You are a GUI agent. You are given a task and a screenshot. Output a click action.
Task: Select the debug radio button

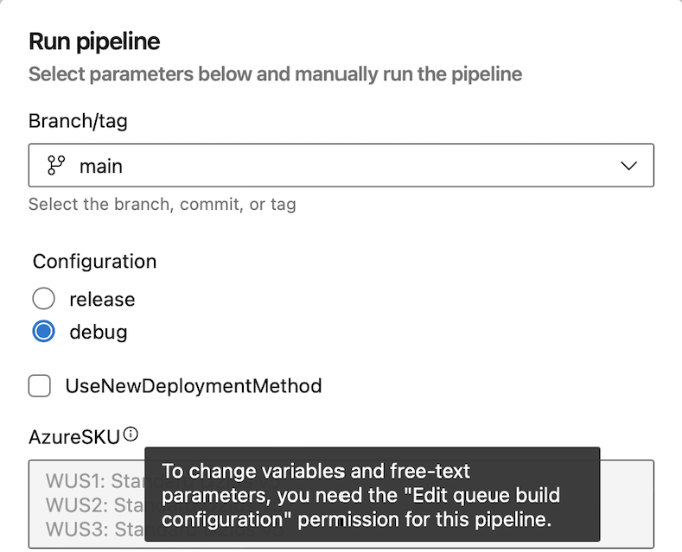[43, 332]
